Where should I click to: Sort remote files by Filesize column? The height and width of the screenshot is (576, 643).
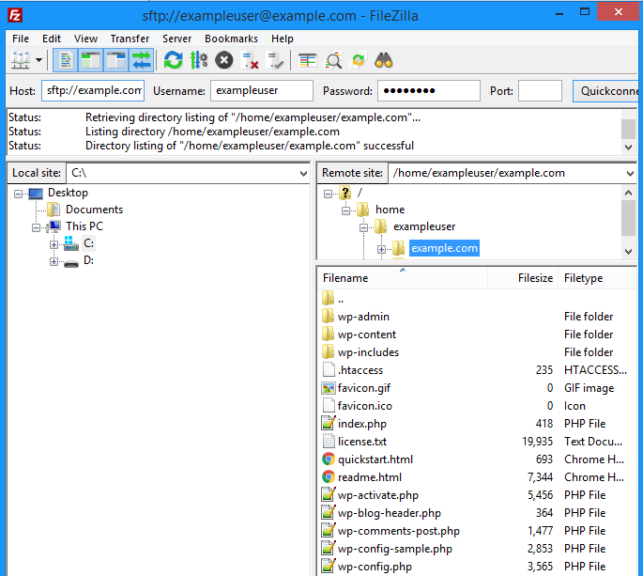[523, 278]
